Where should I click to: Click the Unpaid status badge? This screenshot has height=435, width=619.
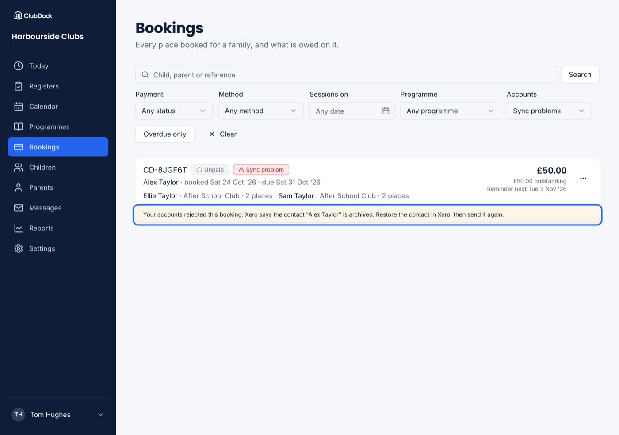point(210,170)
